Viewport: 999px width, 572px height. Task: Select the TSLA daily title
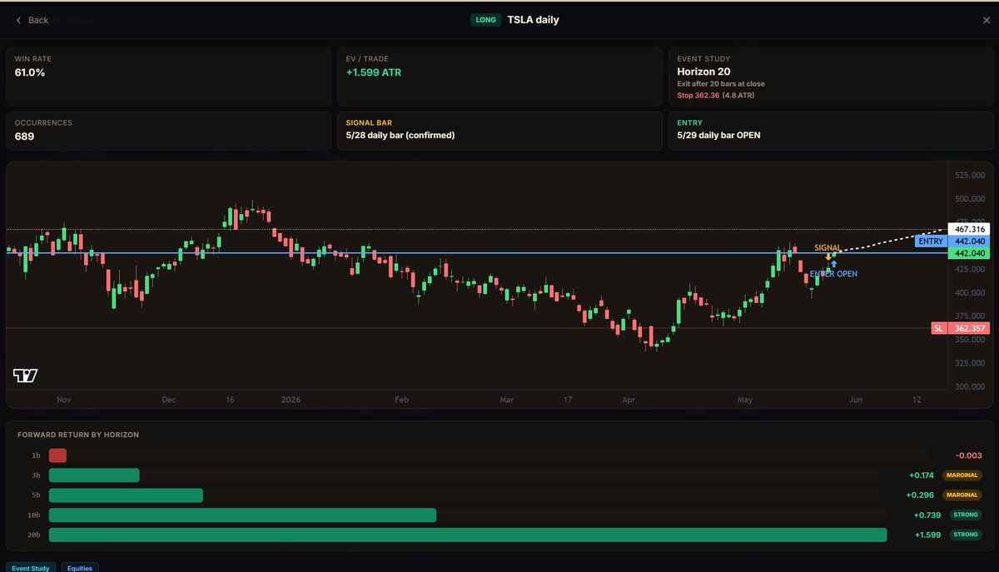tap(533, 19)
